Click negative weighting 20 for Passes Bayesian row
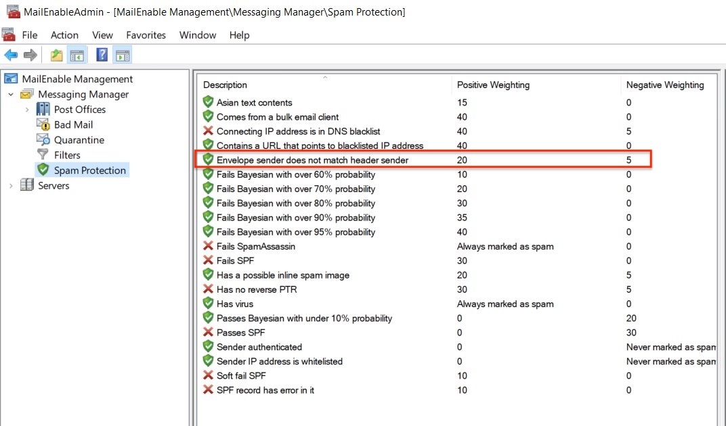 [631, 318]
